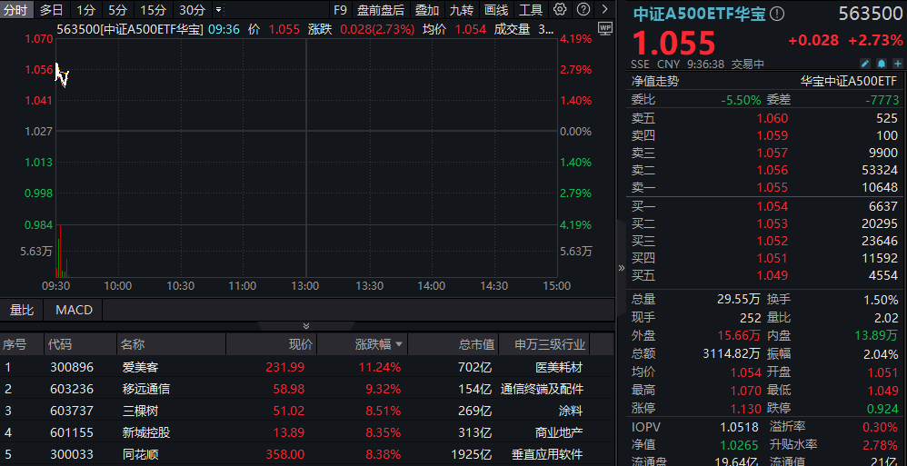Click stock code 300896
This screenshot has width=907, height=466.
(x=72, y=367)
